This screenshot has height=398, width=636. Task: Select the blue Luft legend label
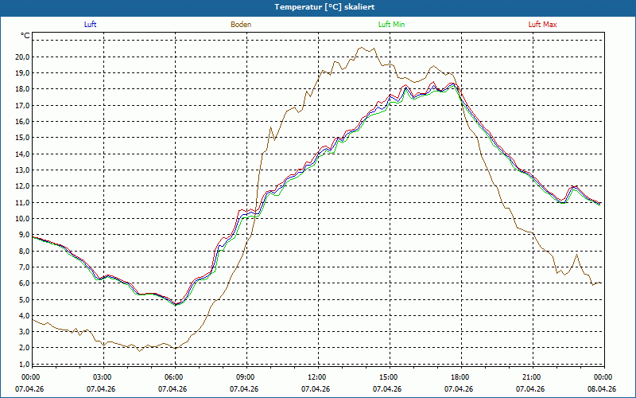click(x=90, y=25)
